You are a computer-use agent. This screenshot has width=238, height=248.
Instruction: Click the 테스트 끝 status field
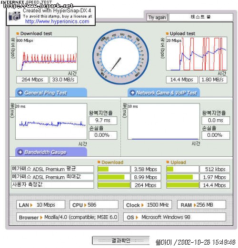click(201, 17)
